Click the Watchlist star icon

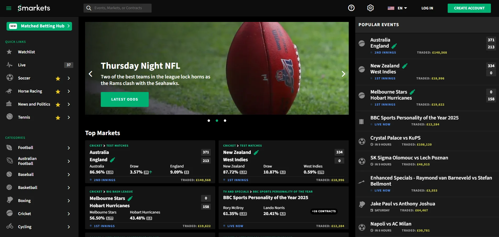click(x=9, y=52)
